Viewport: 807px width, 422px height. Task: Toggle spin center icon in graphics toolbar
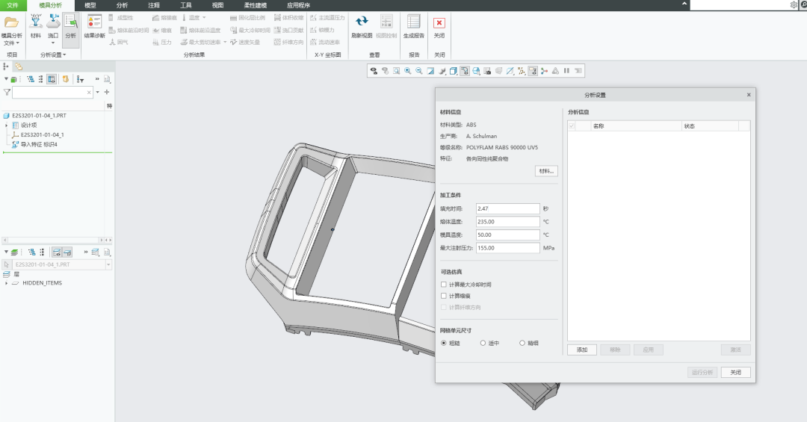[x=544, y=71]
